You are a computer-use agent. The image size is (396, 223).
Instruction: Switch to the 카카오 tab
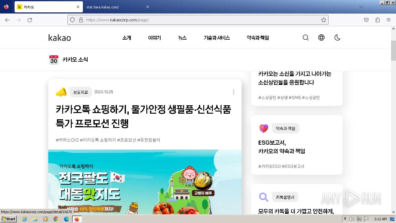49,7
